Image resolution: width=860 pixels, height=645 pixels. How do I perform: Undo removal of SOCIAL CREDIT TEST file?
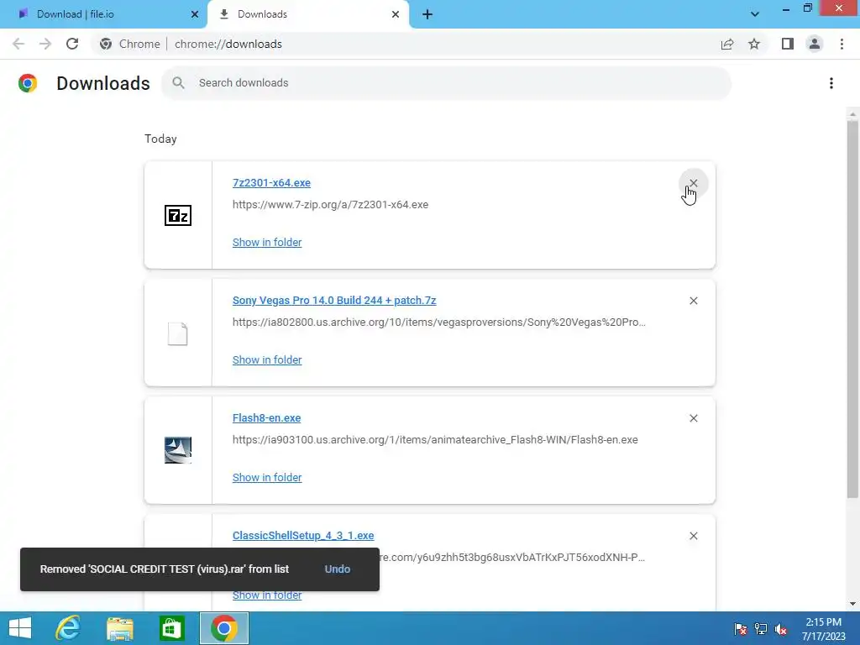338,569
